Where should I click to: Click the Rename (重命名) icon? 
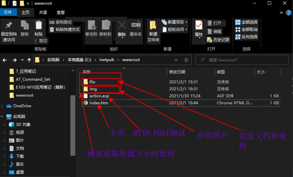[x=136, y=25]
